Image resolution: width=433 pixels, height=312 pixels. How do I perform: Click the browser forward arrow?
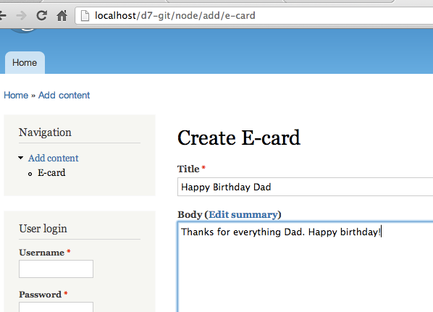21,16
